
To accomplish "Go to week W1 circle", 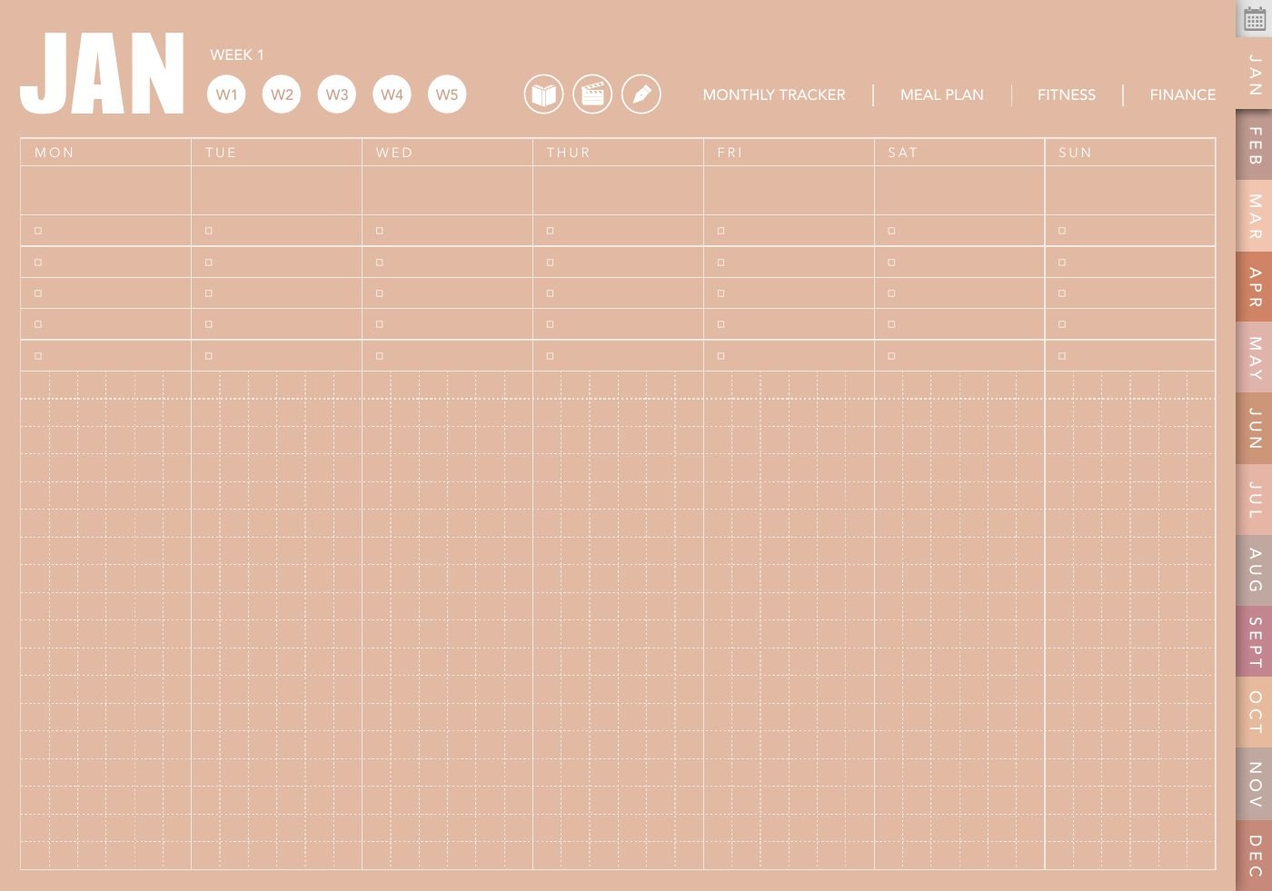I will [226, 94].
